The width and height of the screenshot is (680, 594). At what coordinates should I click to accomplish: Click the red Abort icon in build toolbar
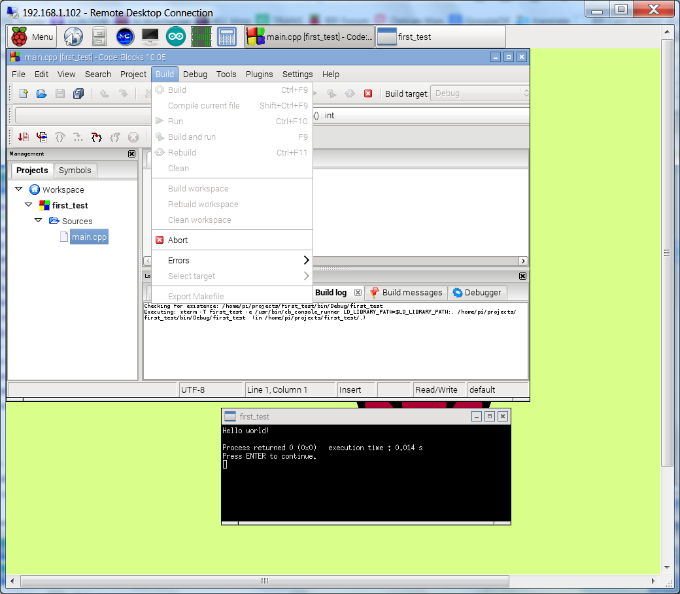(x=368, y=93)
